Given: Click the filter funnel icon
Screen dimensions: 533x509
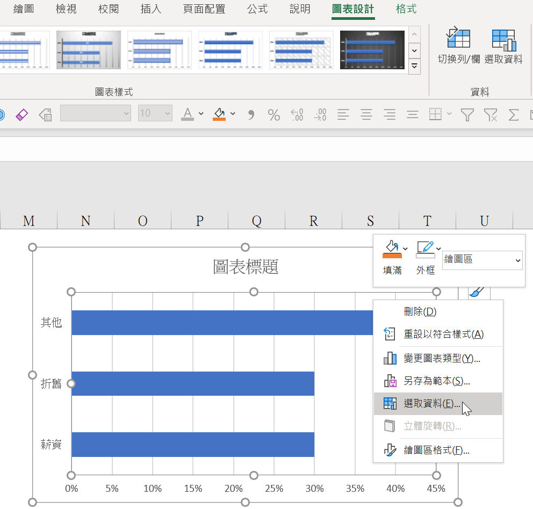Looking at the screenshot, I should 467,114.
